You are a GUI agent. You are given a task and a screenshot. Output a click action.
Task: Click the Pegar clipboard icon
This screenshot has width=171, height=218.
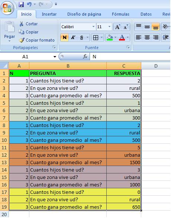(9, 27)
